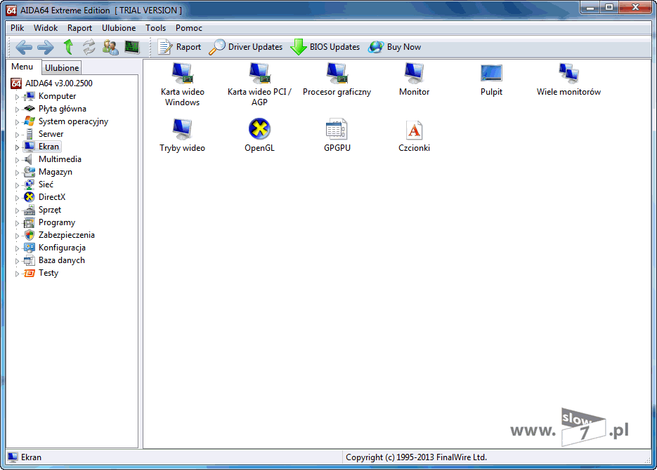Click the Raport toolbar button
The width and height of the screenshot is (657, 470).
click(179, 47)
